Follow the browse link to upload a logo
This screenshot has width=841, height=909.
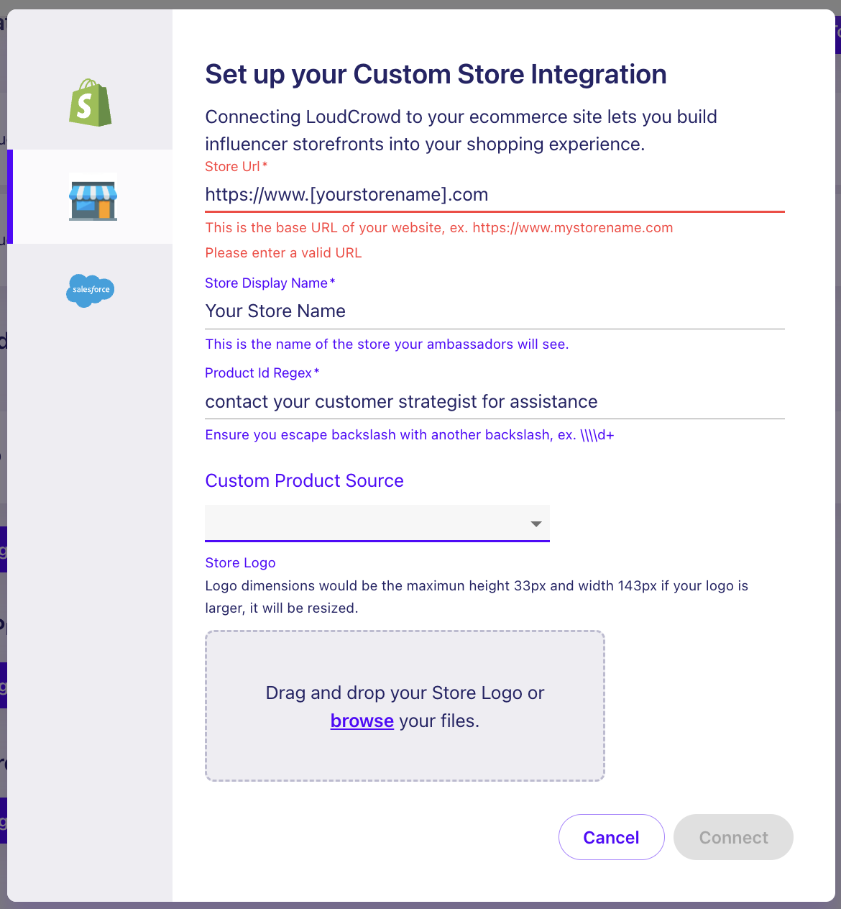point(362,721)
